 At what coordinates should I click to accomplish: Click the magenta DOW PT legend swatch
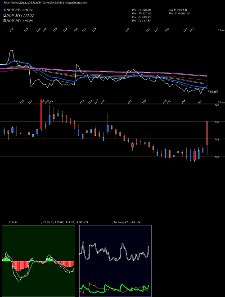click(x=4, y=21)
